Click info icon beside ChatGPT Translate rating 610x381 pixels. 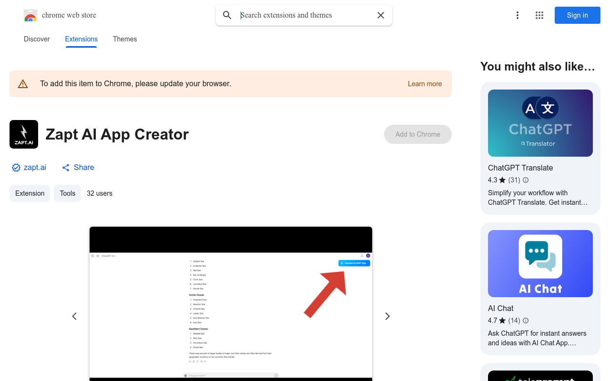point(526,180)
